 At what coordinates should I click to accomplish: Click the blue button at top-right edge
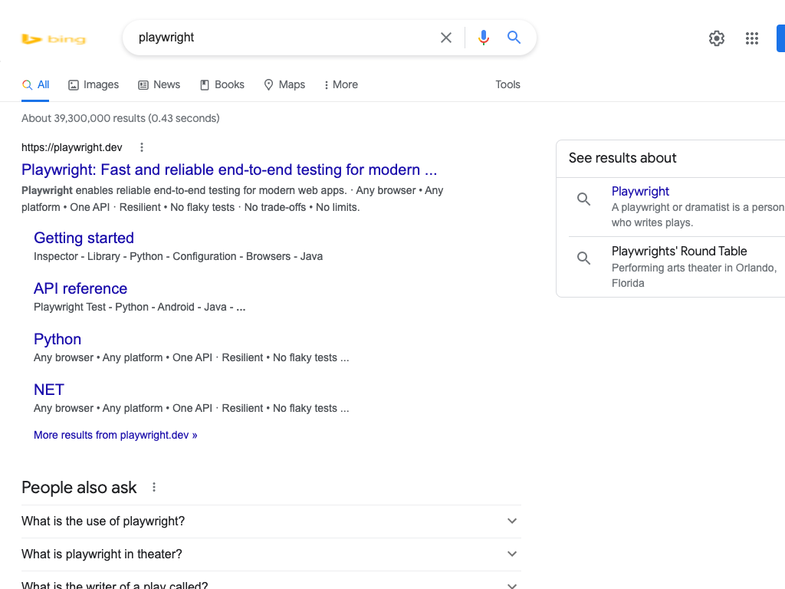[780, 38]
